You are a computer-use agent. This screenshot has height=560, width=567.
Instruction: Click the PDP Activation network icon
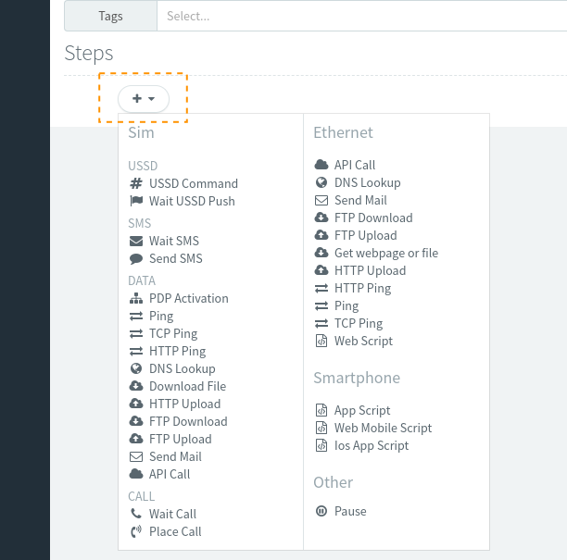click(x=136, y=298)
